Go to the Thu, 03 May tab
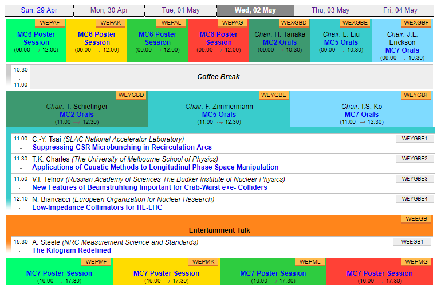 pos(330,10)
